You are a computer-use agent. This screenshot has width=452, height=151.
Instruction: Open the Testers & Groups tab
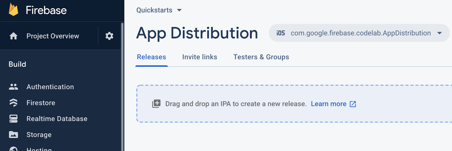tap(261, 57)
